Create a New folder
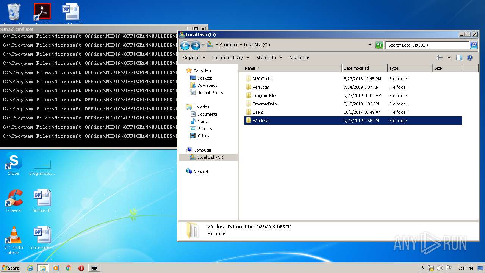This screenshot has width=485, height=273. click(x=299, y=58)
